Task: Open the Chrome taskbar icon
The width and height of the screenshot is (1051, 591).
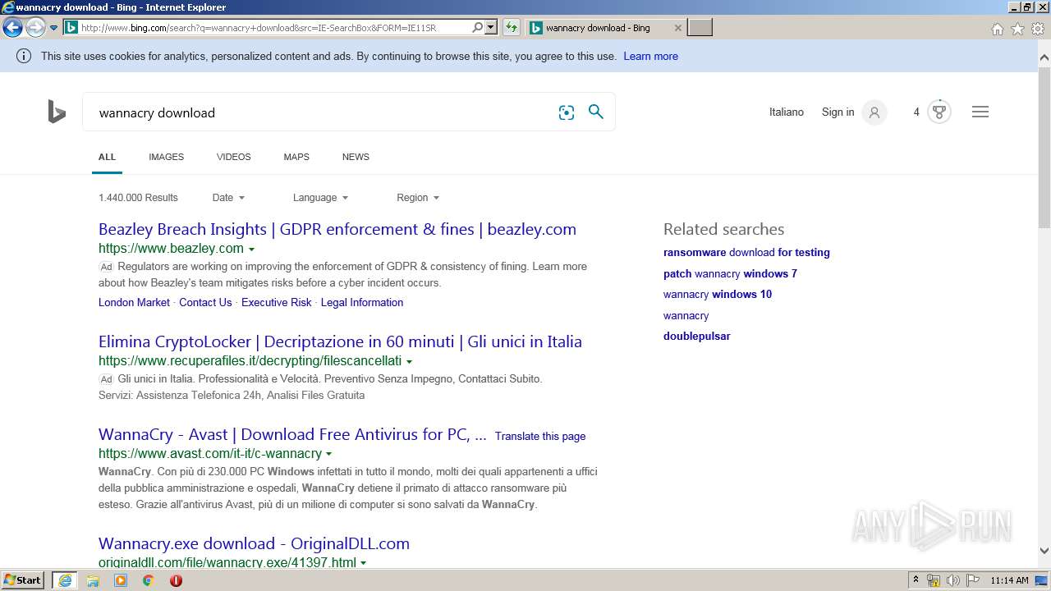Action: (x=148, y=580)
